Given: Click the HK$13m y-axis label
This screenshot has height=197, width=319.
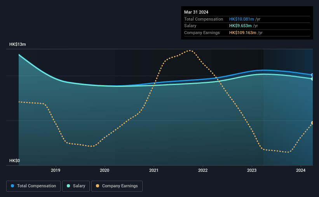Looking at the screenshot, I should click(17, 44).
